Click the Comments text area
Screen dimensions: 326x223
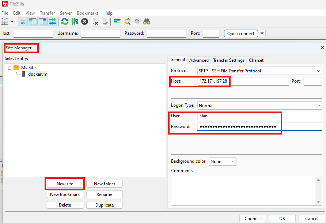point(243,190)
